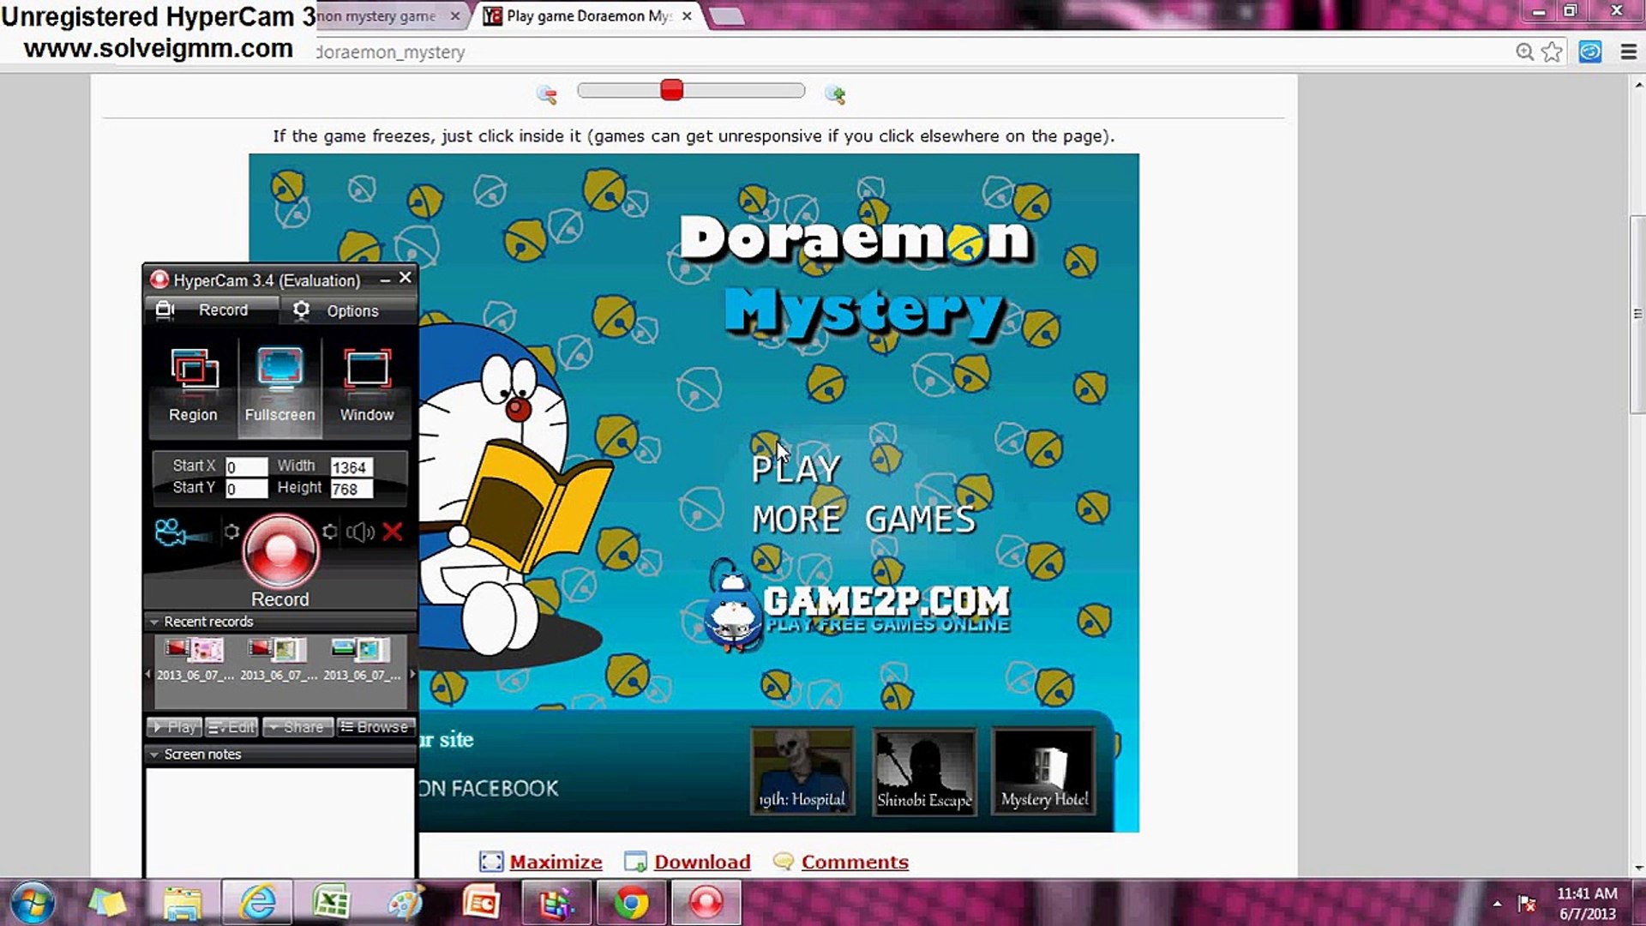Open the Mystery Hotel game thumbnail
Image resolution: width=1646 pixels, height=926 pixels.
(1044, 770)
